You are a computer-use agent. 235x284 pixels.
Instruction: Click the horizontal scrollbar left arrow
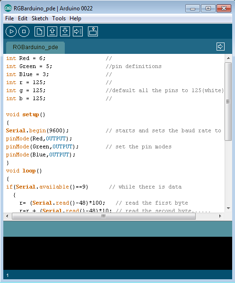pyautogui.click(x=7, y=216)
